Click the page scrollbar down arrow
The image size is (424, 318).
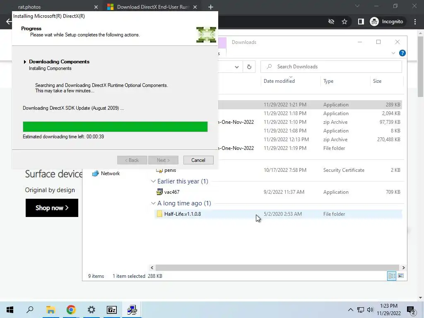[421, 298]
